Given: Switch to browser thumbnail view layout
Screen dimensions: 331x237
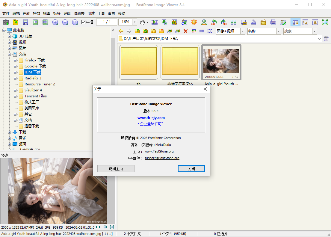Looking at the screenshot, I should [x=296, y=22].
